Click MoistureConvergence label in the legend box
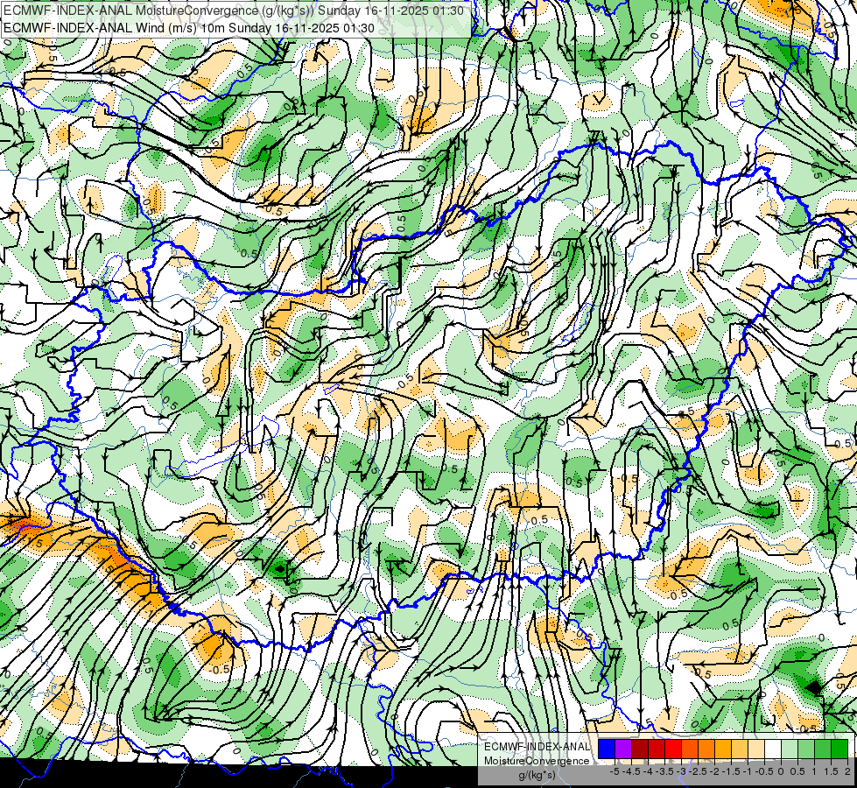857x788 pixels. pos(537,761)
